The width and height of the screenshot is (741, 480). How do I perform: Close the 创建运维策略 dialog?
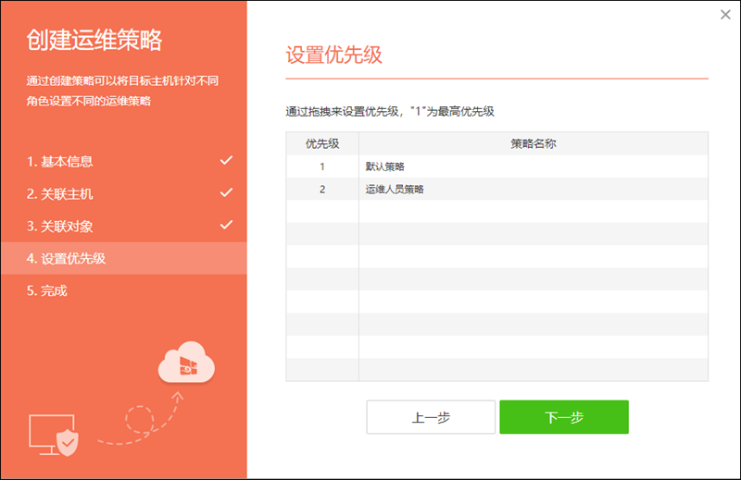coord(724,15)
